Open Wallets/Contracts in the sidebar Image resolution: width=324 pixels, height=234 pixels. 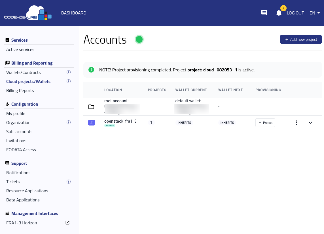[x=23, y=73]
